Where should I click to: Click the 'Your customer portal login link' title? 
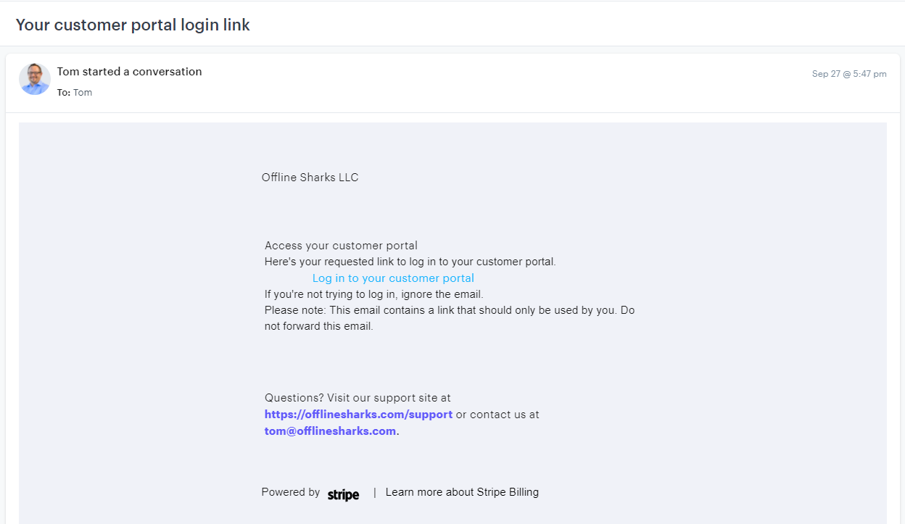coord(133,25)
